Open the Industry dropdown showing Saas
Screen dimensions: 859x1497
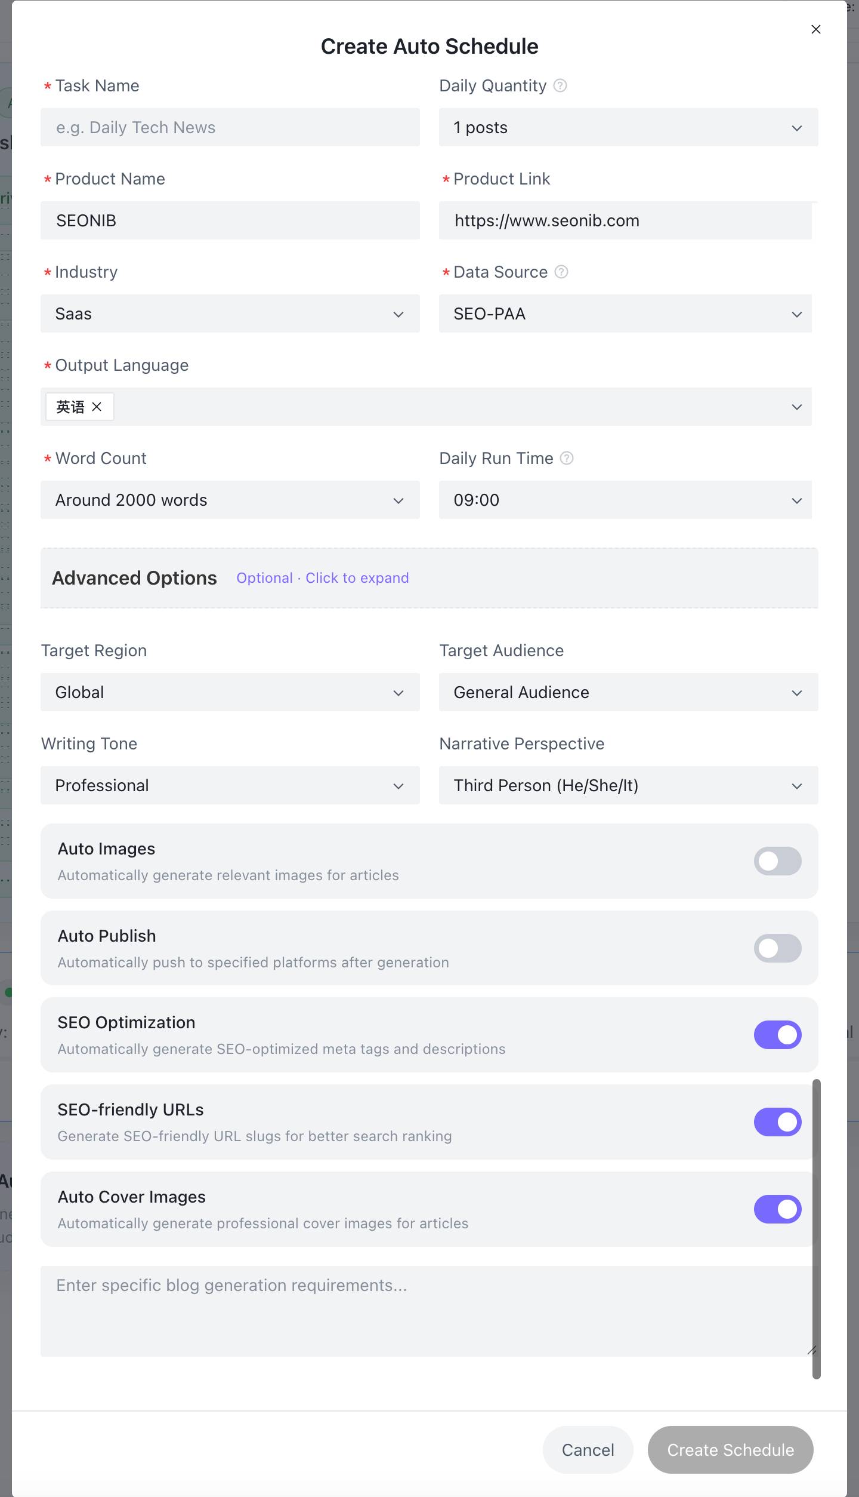230,313
